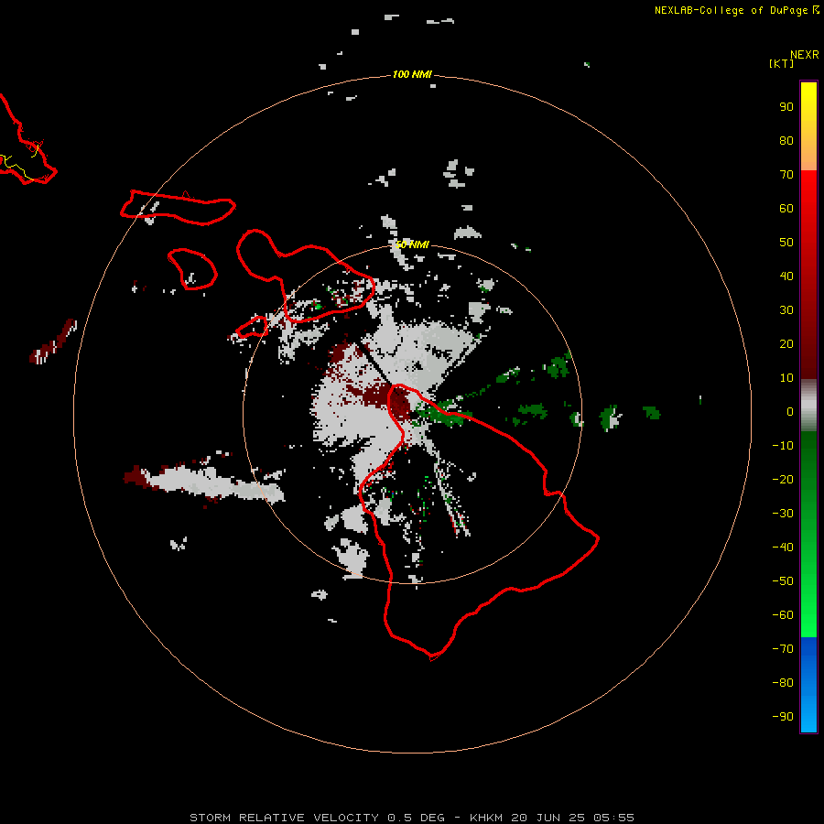Click the 100 NMI range ring label
824x824 pixels.
click(x=412, y=74)
